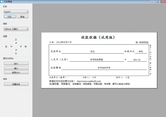Open the Fax#:3 printer dropdown
This screenshot has width=166, height=117.
[x=16, y=12]
